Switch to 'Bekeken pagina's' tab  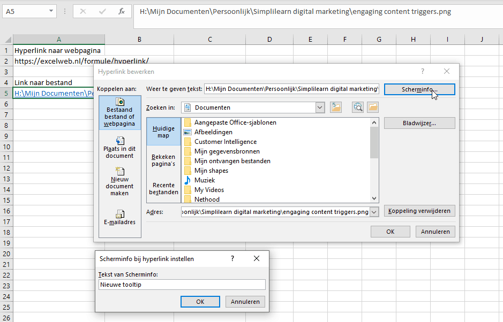[163, 160]
